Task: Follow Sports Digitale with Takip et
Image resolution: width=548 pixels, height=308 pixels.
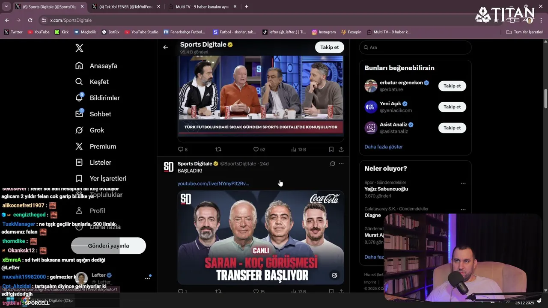Action: (330, 47)
